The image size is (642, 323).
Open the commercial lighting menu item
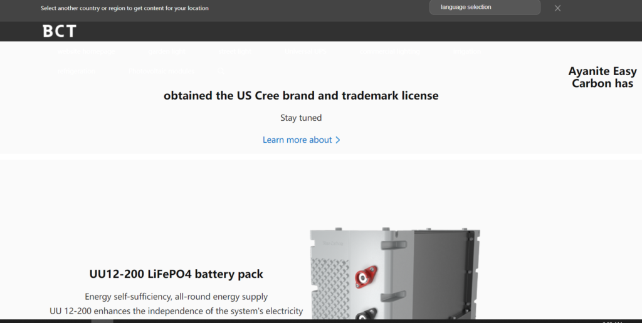pos(390,51)
